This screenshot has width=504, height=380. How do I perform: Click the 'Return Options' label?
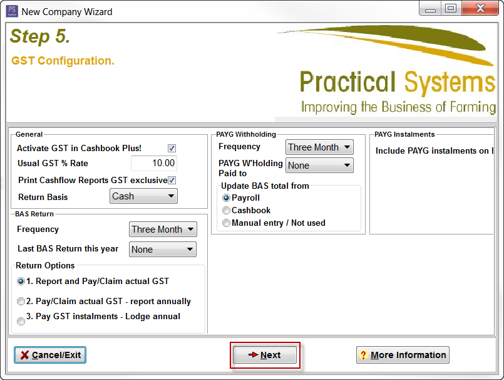(x=45, y=265)
